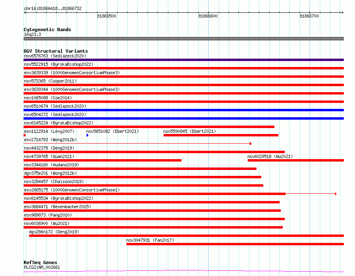The image size is (355, 276).
Task: Select the red nsv5590845 variant bar
Action: click(x=221, y=135)
